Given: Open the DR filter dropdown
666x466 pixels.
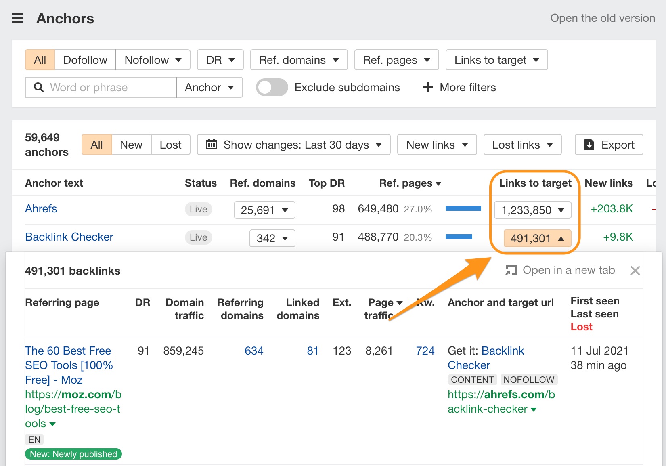Looking at the screenshot, I should [x=220, y=60].
